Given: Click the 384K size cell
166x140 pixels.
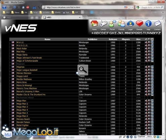Looking at the screenshot, I should pos(139,107).
